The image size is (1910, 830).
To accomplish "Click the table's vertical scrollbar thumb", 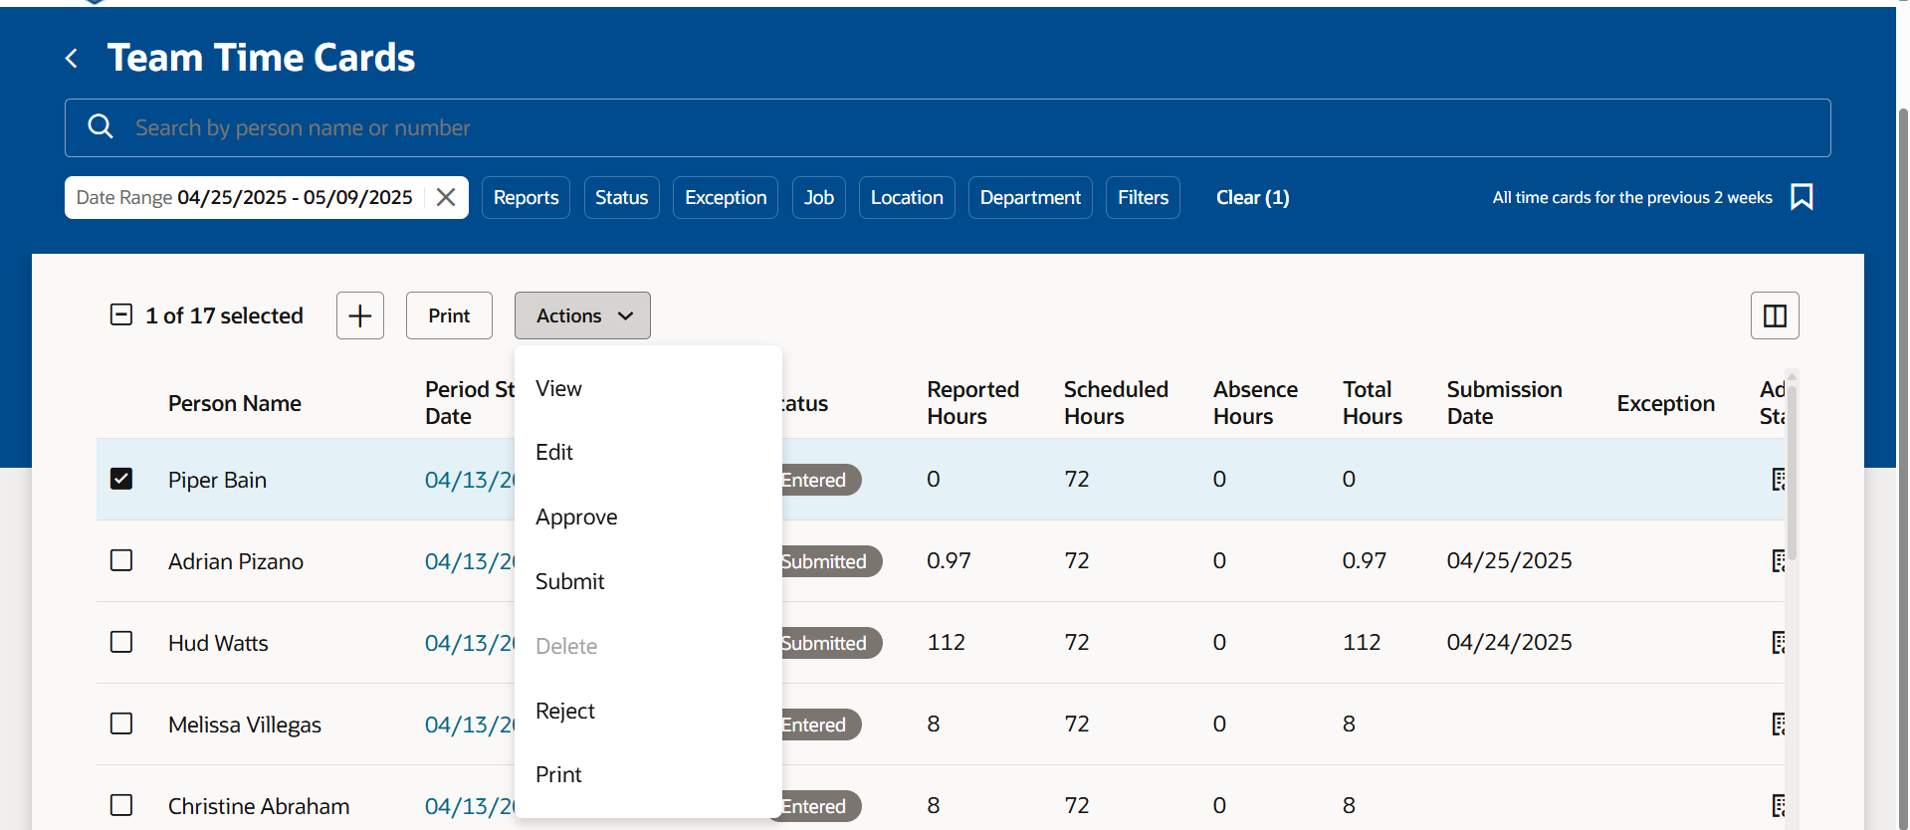I will 1791,473.
